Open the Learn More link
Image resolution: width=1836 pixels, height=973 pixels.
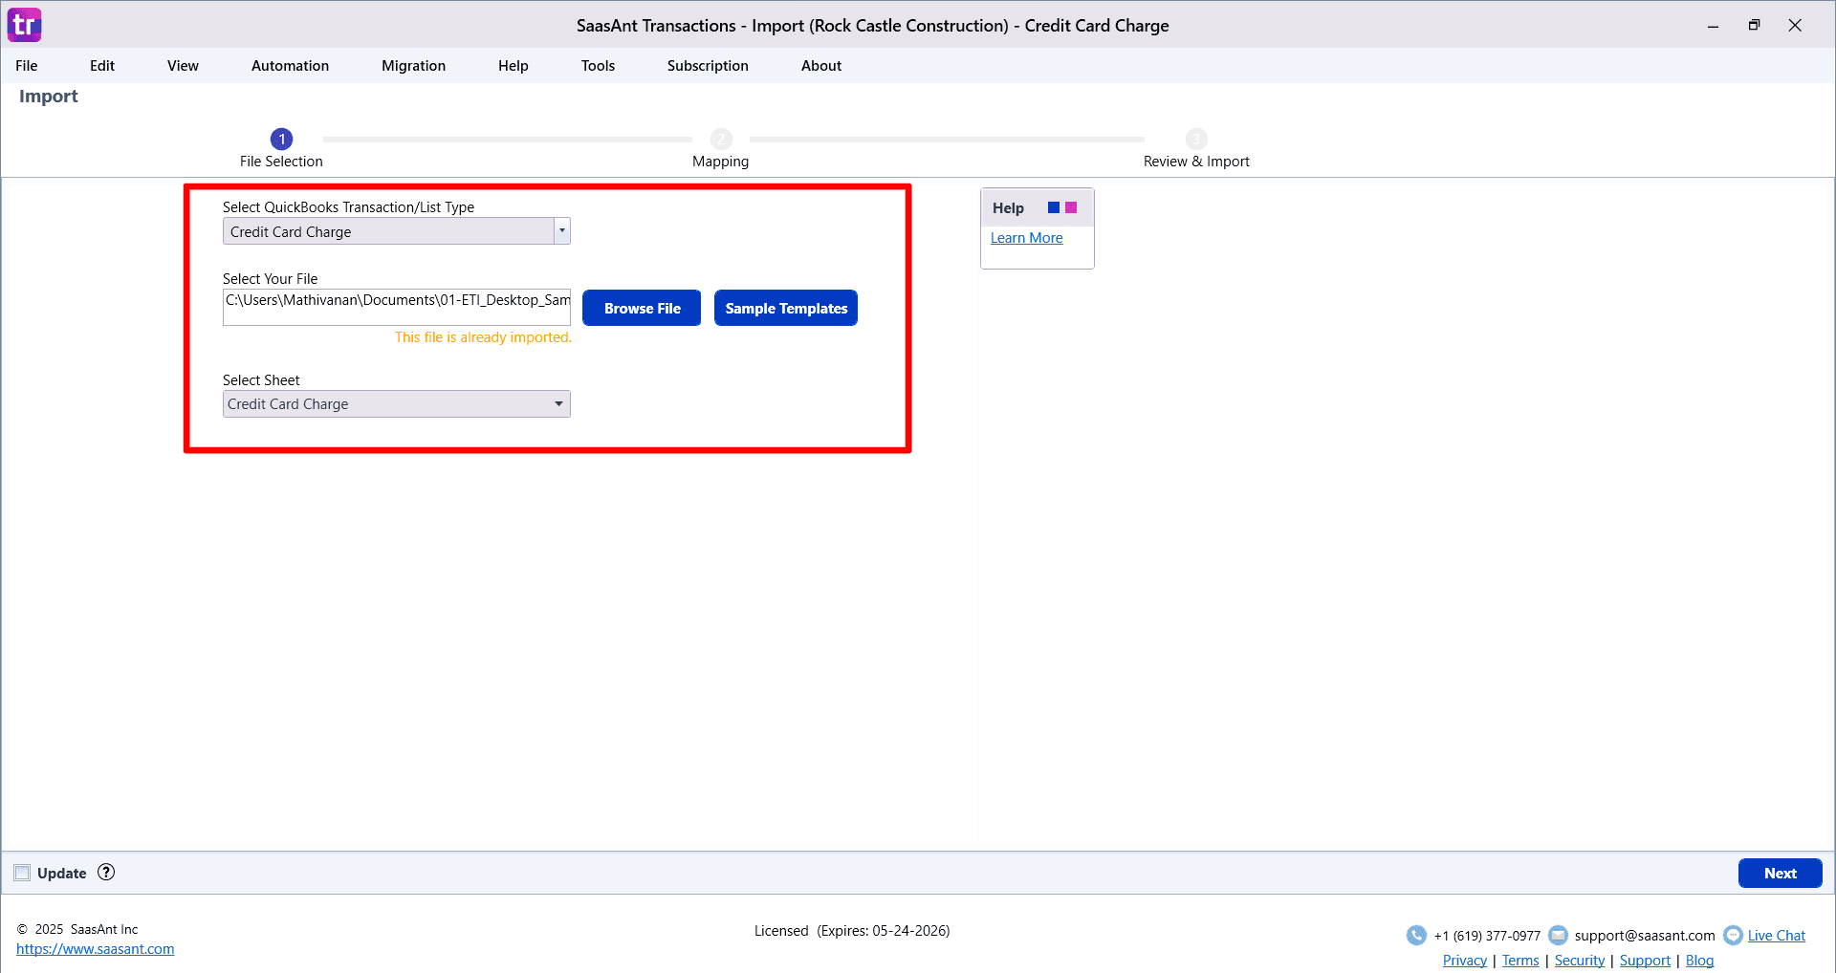(x=1026, y=238)
